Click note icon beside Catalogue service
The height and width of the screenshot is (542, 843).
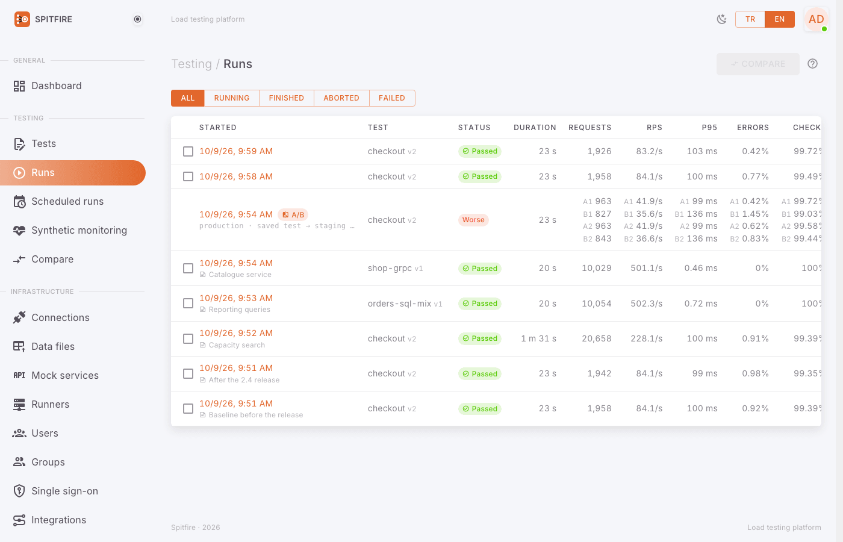[x=203, y=275]
